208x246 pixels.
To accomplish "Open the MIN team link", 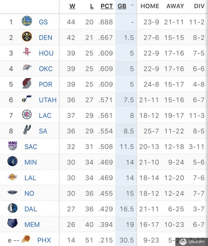I will pyautogui.click(x=31, y=162).
